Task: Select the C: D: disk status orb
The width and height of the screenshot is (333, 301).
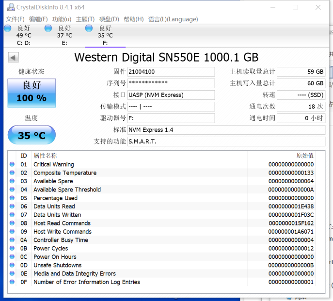Action: click(8, 28)
